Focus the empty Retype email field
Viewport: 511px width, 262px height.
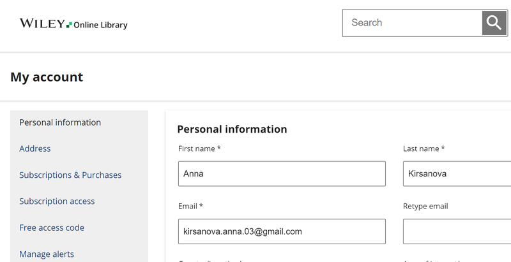point(456,231)
